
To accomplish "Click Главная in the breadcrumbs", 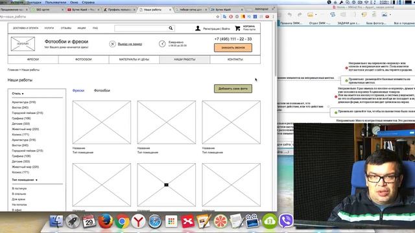I will [13, 70].
